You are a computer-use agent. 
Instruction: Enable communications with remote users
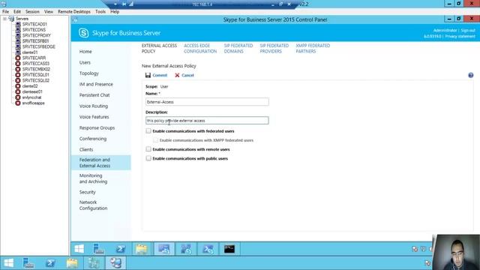(x=148, y=149)
